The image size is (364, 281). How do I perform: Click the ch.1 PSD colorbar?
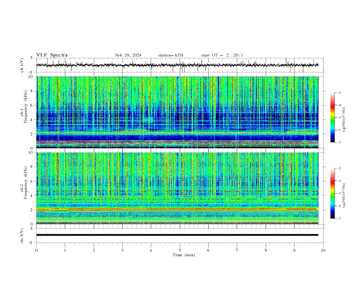[x=333, y=118]
